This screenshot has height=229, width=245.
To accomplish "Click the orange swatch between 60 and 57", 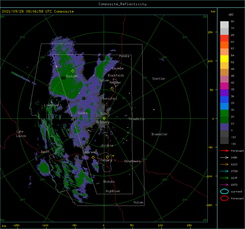I will (224, 45).
